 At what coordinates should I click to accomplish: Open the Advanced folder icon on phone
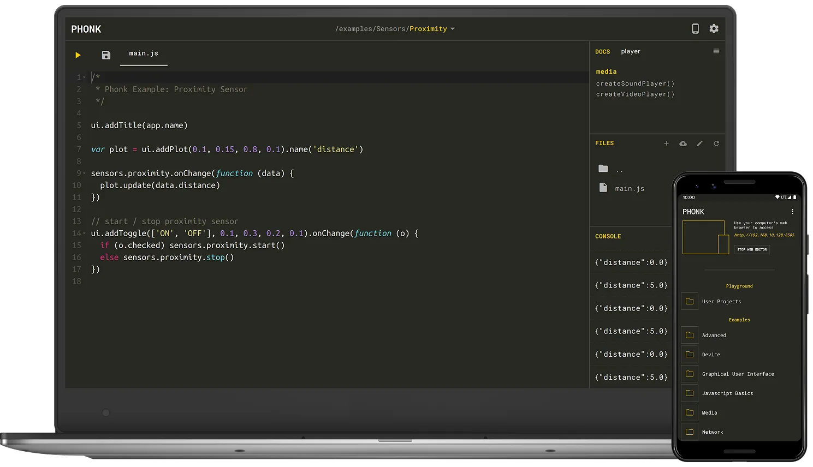[690, 335]
